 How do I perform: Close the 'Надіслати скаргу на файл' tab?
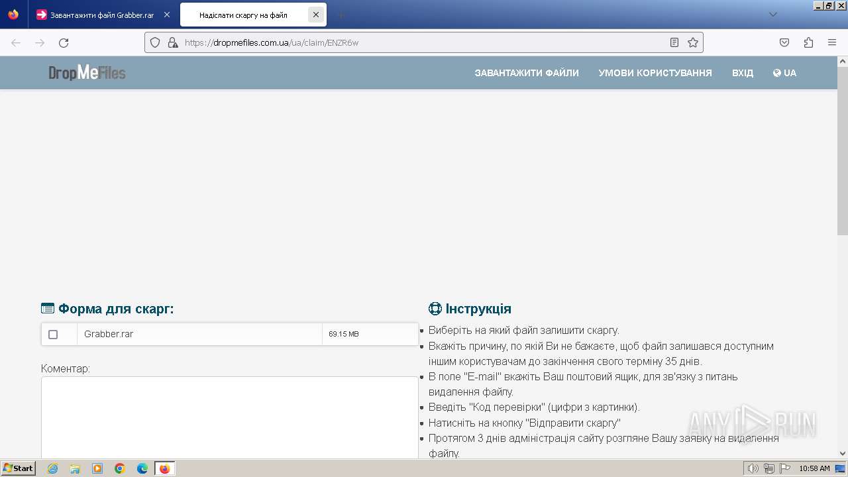316,15
